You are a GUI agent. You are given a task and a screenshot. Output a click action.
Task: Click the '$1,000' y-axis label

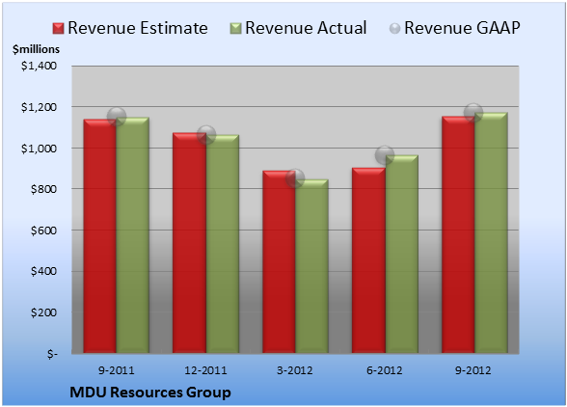point(39,149)
